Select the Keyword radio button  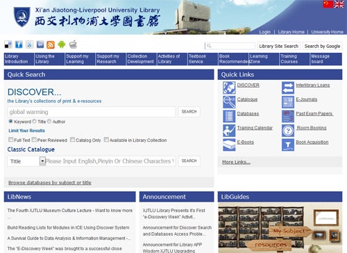click(x=10, y=121)
